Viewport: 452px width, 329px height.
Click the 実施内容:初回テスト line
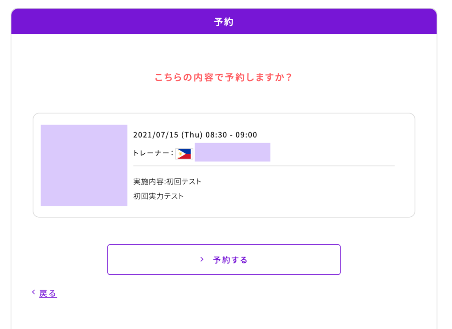point(167,182)
